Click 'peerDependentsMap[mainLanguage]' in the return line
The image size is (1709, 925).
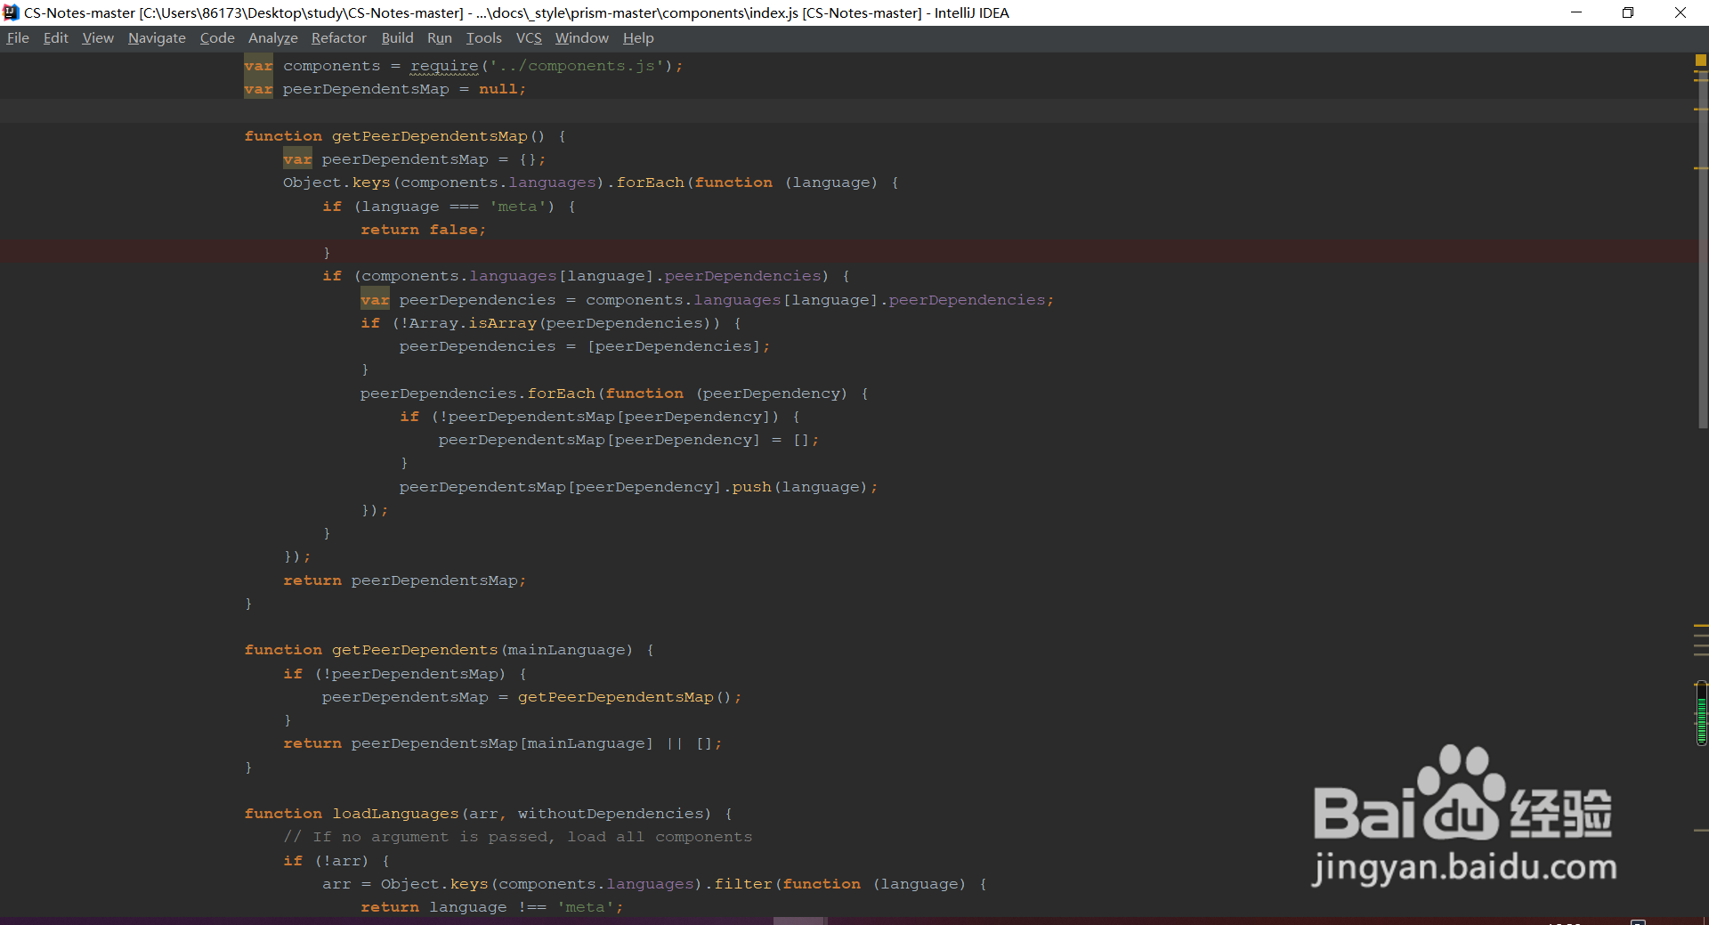tap(502, 743)
